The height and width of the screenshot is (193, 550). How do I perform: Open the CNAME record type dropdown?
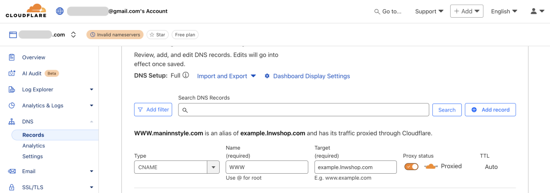(177, 167)
